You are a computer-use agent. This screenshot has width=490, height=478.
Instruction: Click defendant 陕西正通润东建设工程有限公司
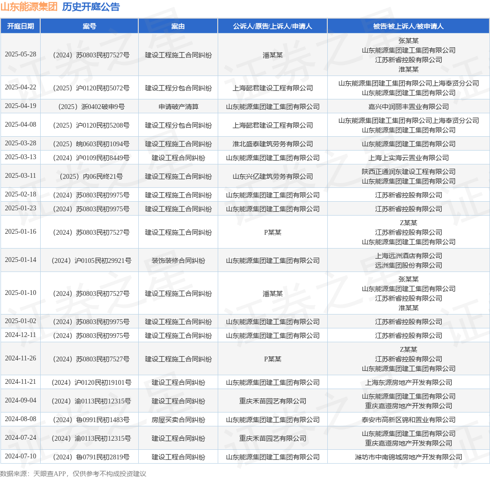(x=409, y=172)
